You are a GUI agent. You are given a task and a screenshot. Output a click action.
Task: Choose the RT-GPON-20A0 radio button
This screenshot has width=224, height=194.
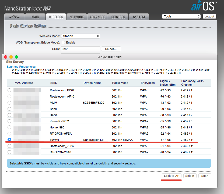tap(9, 152)
